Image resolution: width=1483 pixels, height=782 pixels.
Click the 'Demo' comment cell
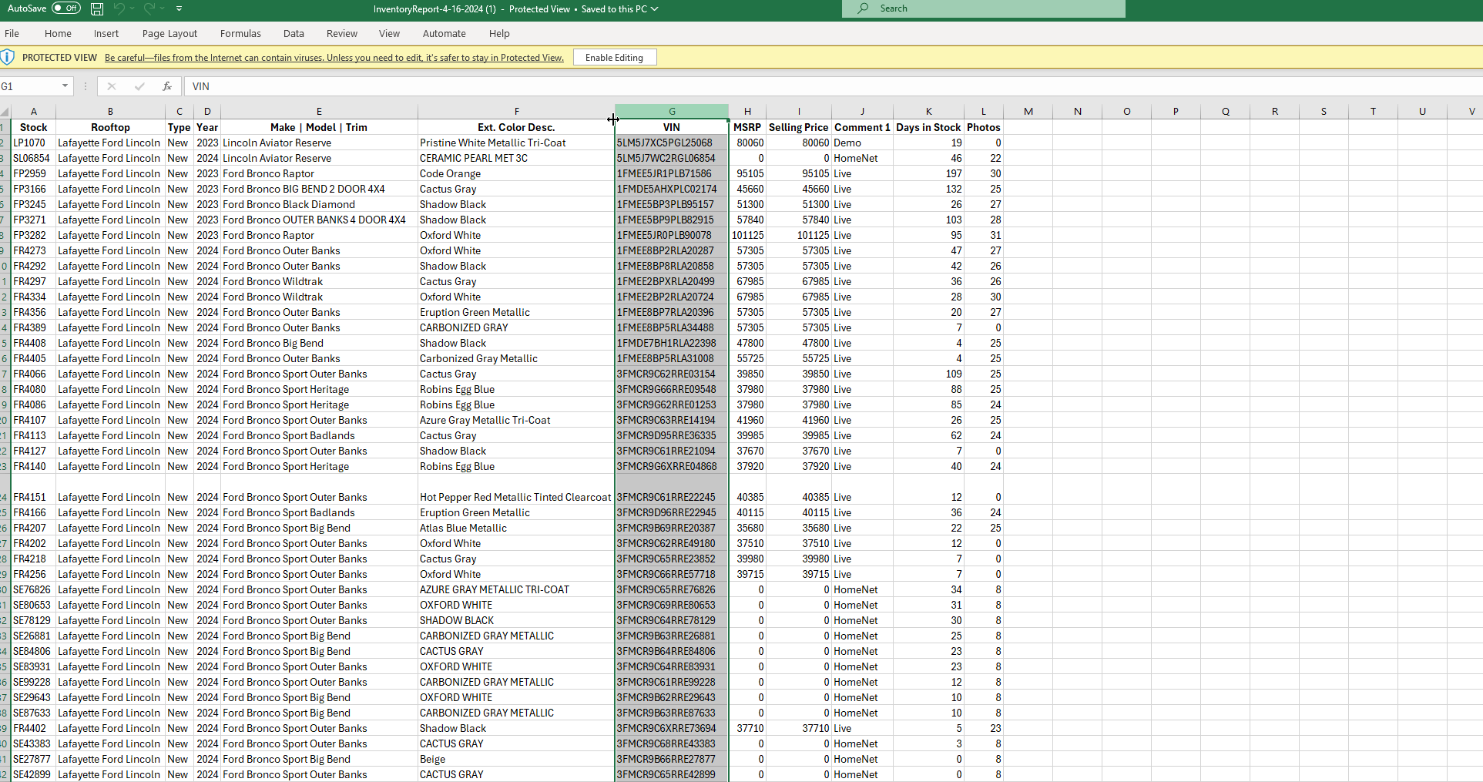862,143
